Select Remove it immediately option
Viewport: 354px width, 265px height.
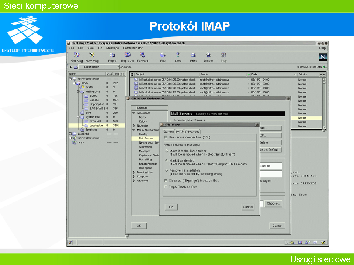click(167, 170)
